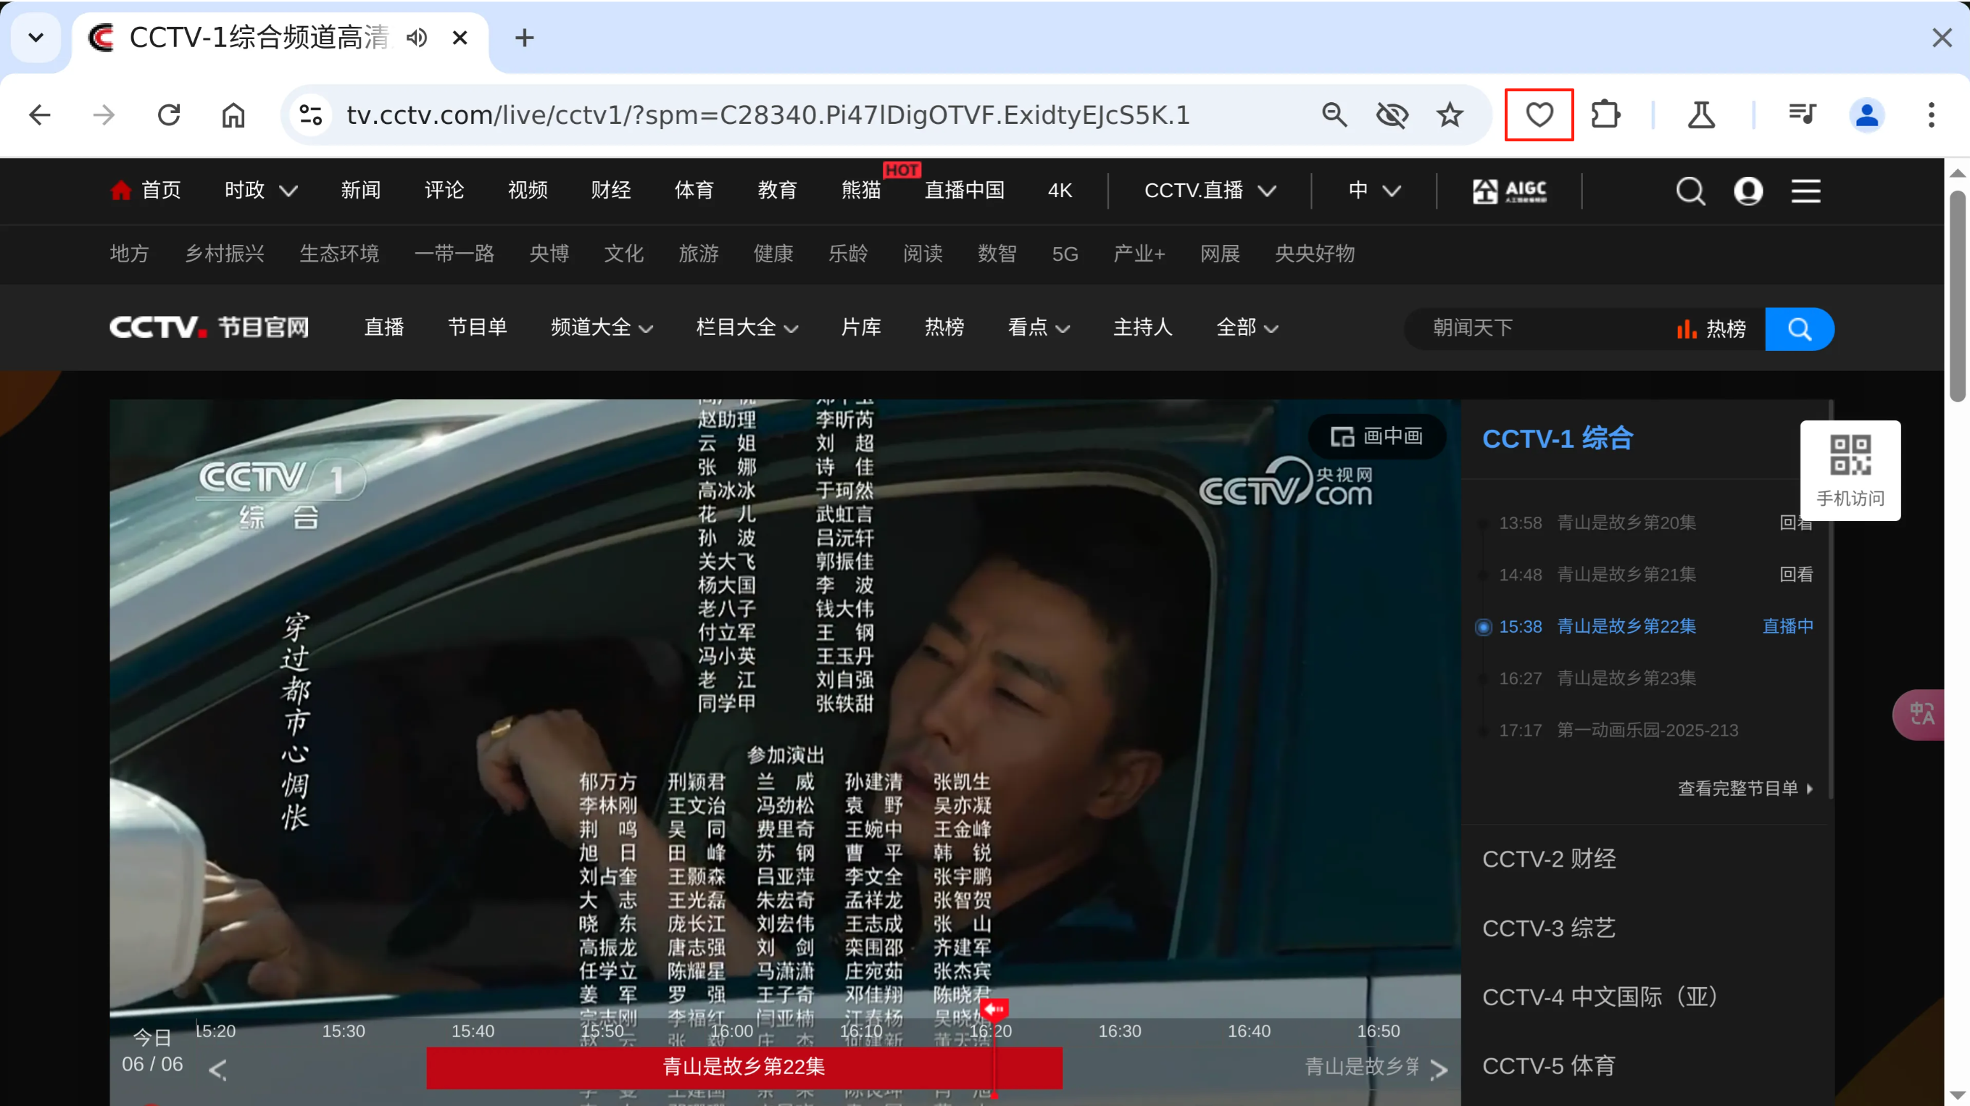Open the browser profile avatar
Screen dimensions: 1970x1106
[x=1866, y=115]
